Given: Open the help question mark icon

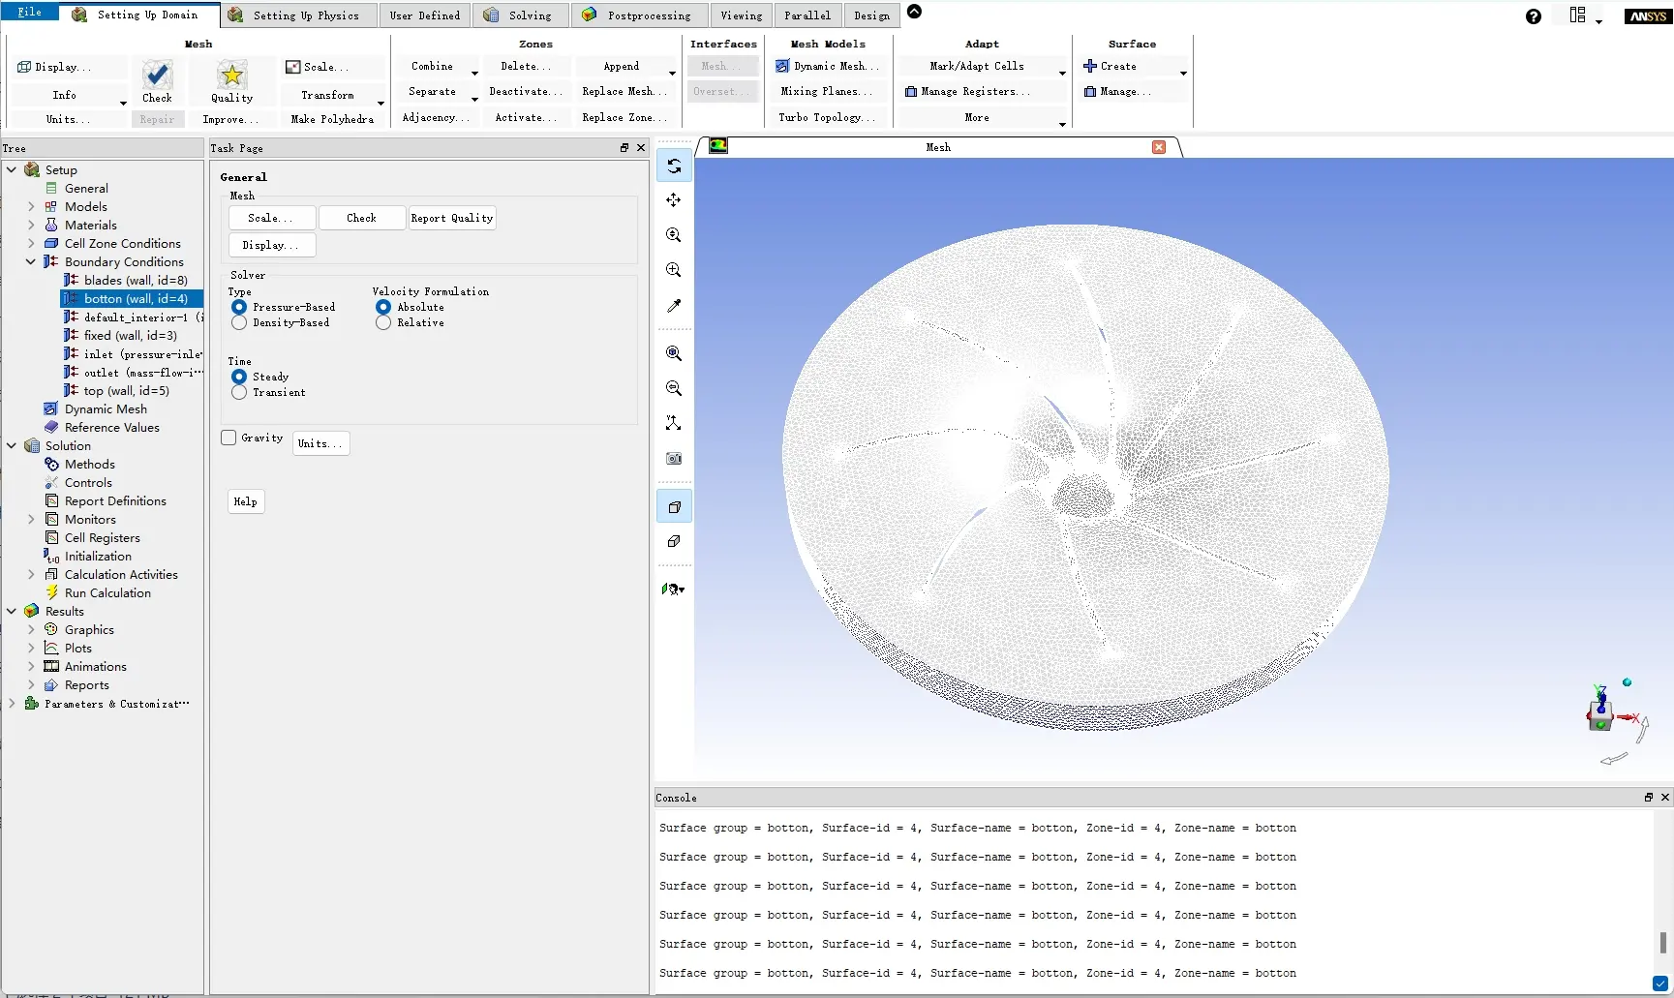Looking at the screenshot, I should click(1534, 16).
